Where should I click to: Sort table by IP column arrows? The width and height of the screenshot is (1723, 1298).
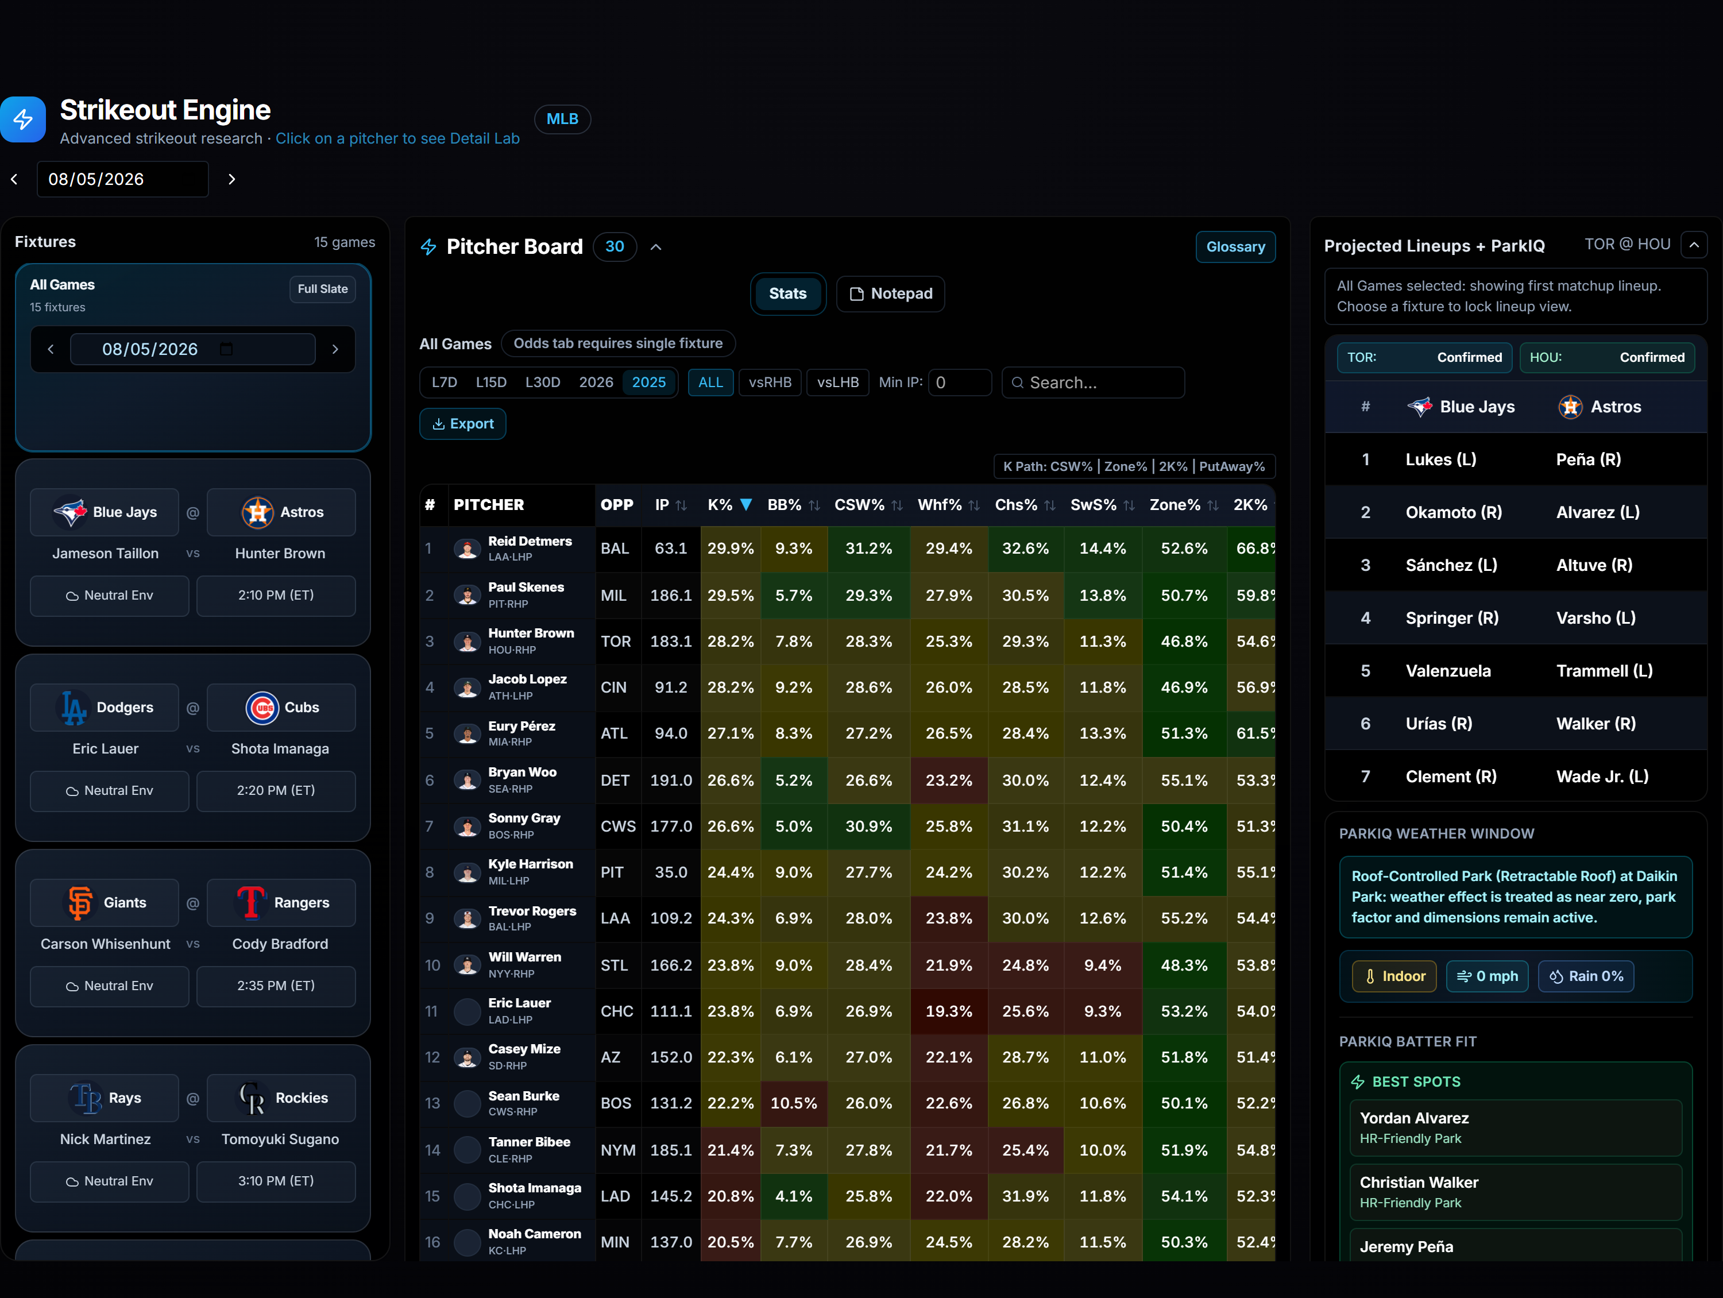pyautogui.click(x=682, y=505)
